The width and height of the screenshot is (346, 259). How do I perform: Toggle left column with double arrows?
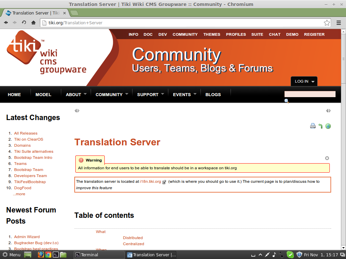[77, 111]
